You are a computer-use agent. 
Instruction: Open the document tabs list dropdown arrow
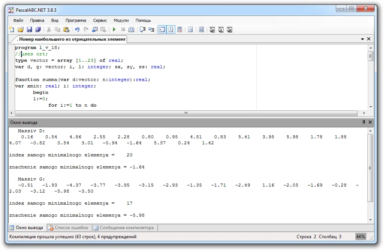click(x=363, y=39)
